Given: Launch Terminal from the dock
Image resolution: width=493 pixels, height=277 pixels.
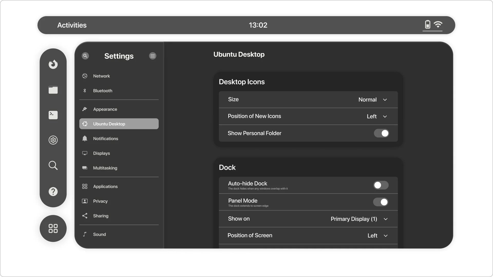Looking at the screenshot, I should [53, 115].
